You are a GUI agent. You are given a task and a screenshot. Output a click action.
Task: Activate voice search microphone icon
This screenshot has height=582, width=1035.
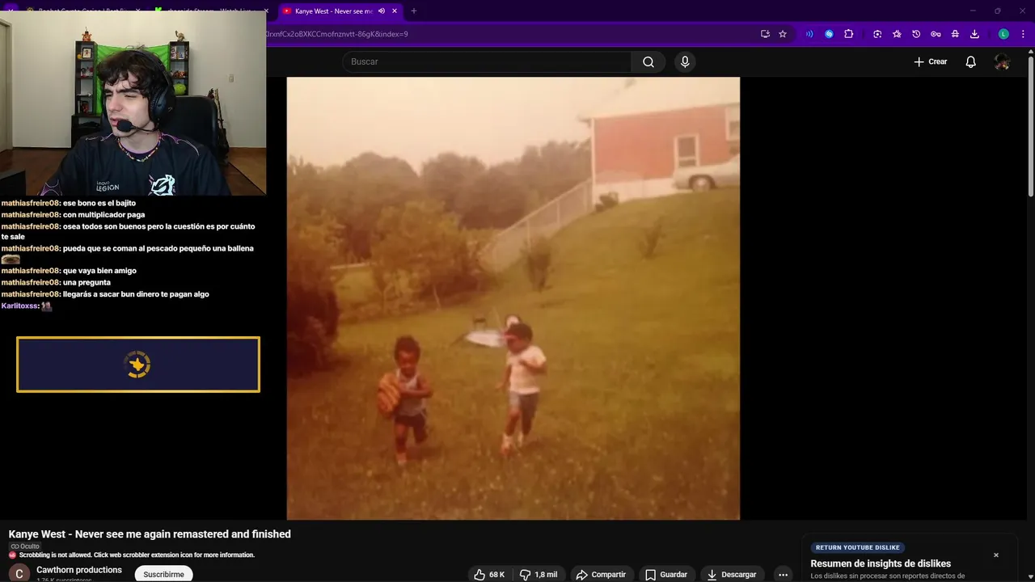click(x=685, y=61)
